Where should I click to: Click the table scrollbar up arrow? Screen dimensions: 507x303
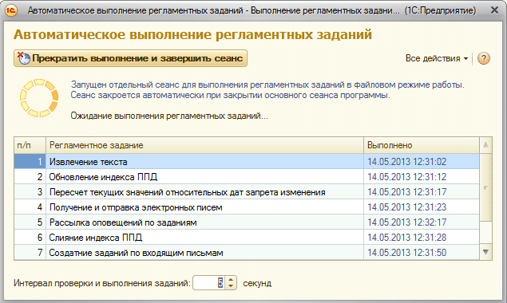pyautogui.click(x=485, y=145)
